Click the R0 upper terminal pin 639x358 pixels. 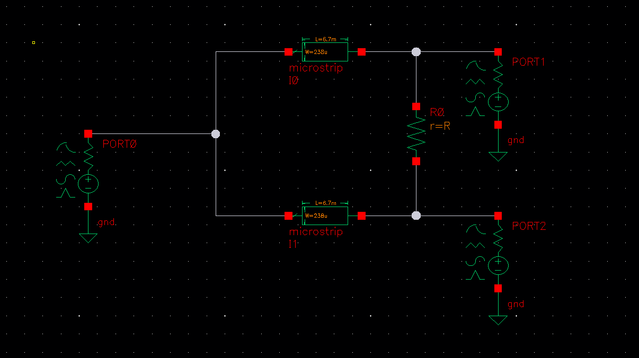[416, 106]
